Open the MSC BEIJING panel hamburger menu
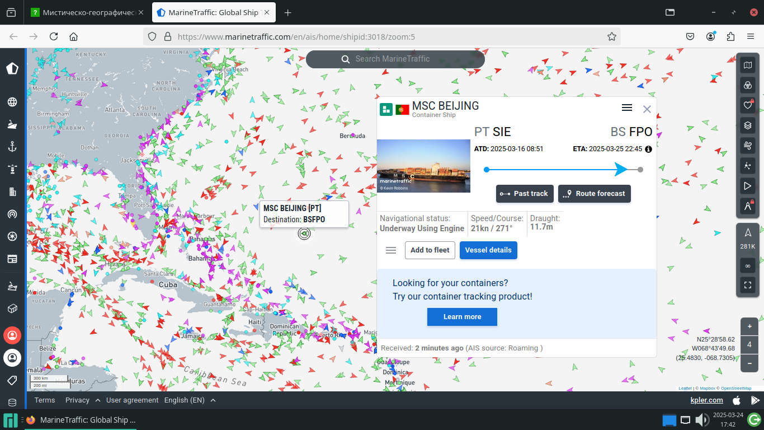 627,107
